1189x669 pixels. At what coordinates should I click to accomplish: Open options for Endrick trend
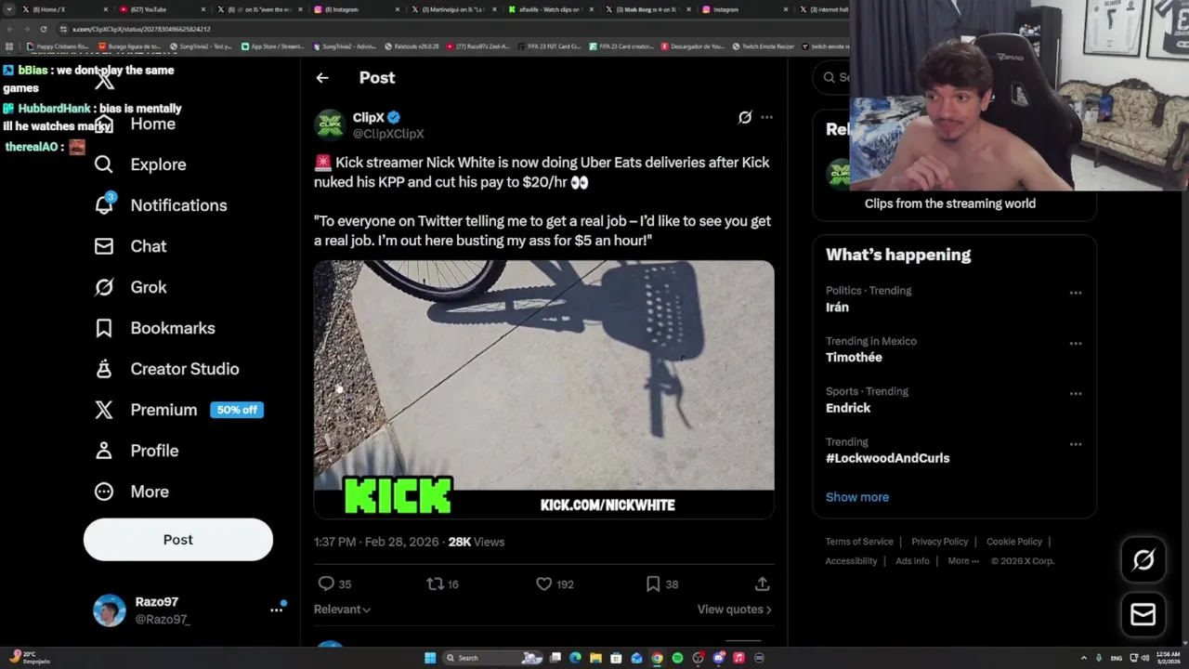pyautogui.click(x=1075, y=393)
